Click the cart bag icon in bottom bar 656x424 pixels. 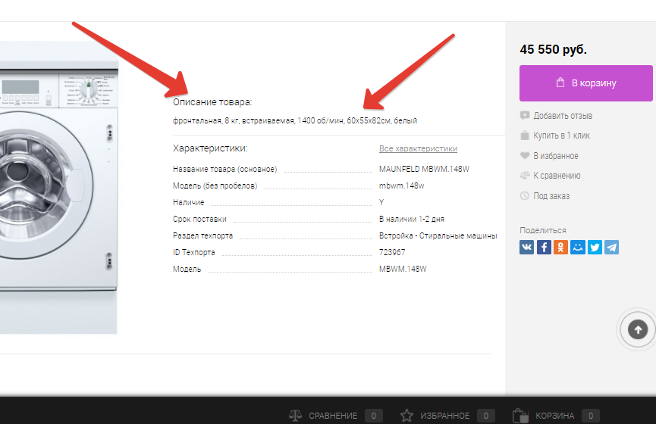[x=520, y=416]
